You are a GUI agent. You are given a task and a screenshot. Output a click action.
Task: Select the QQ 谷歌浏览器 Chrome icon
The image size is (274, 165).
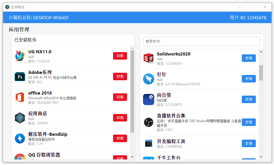20,157
